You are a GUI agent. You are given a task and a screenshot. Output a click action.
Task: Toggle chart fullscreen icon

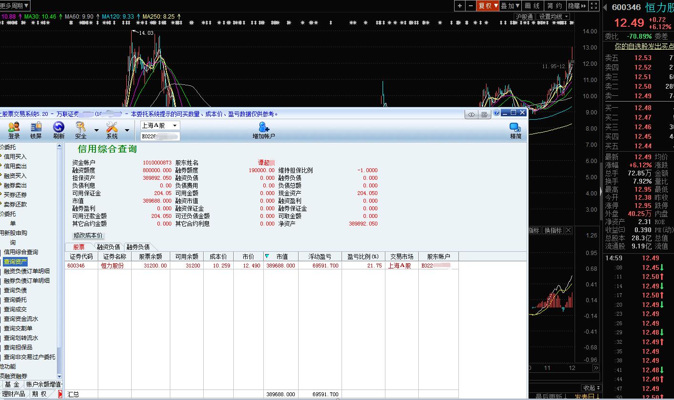tap(594, 6)
